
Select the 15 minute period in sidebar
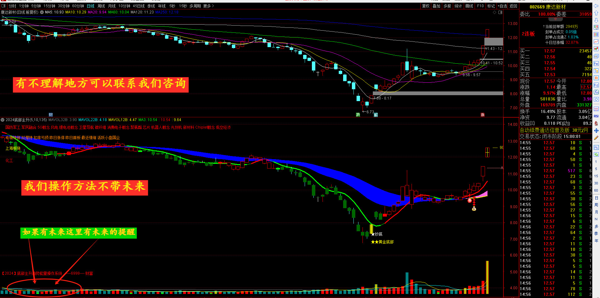click(596, 176)
